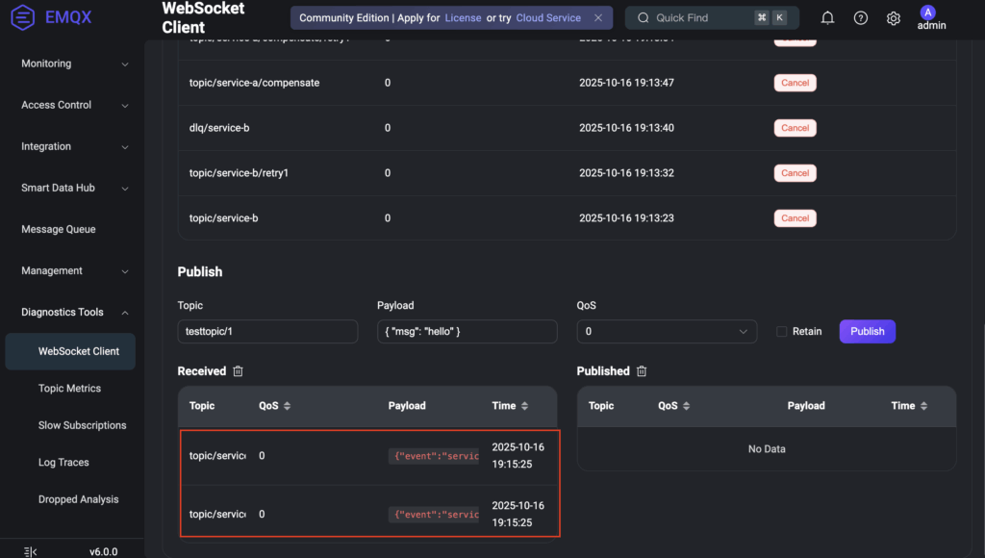Clear Received messages with trash icon
985x558 pixels.
click(239, 371)
